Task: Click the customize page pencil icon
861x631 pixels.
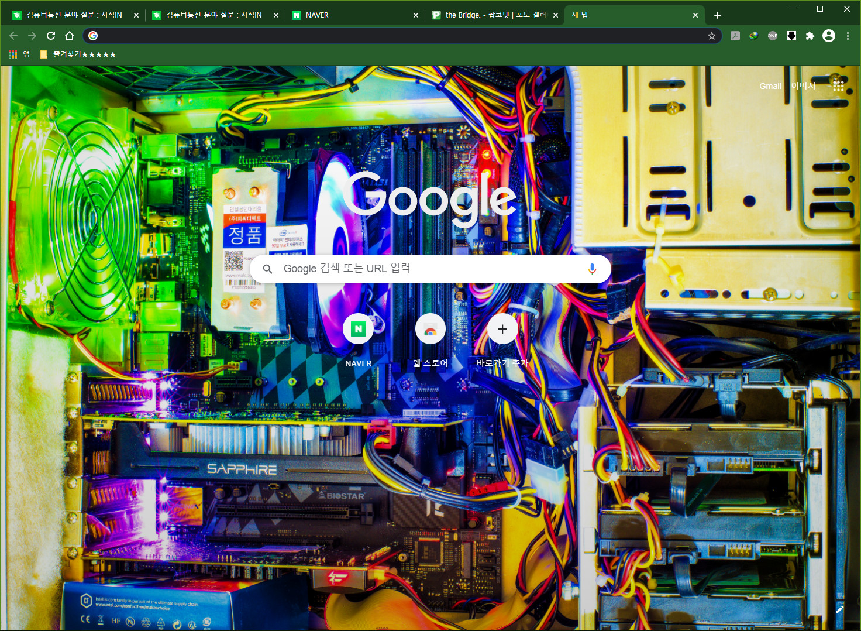Action: pos(839,609)
